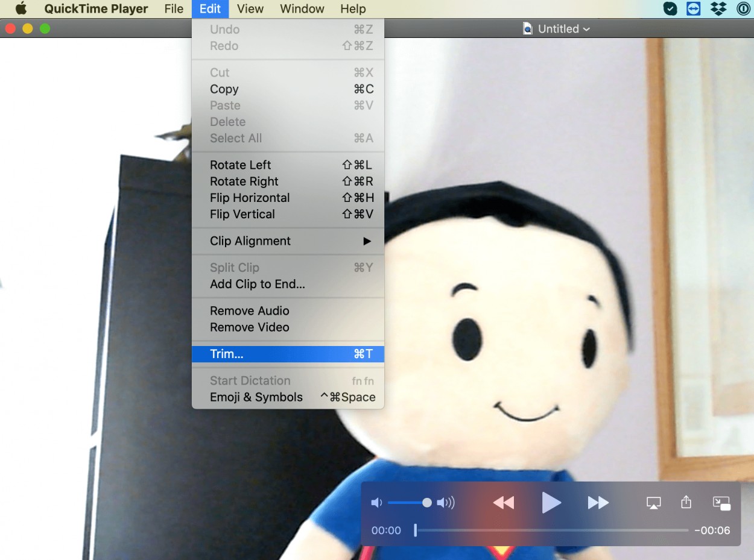Open the Dropbox menu bar icon
Viewport: 754px width, 560px height.
tap(718, 9)
